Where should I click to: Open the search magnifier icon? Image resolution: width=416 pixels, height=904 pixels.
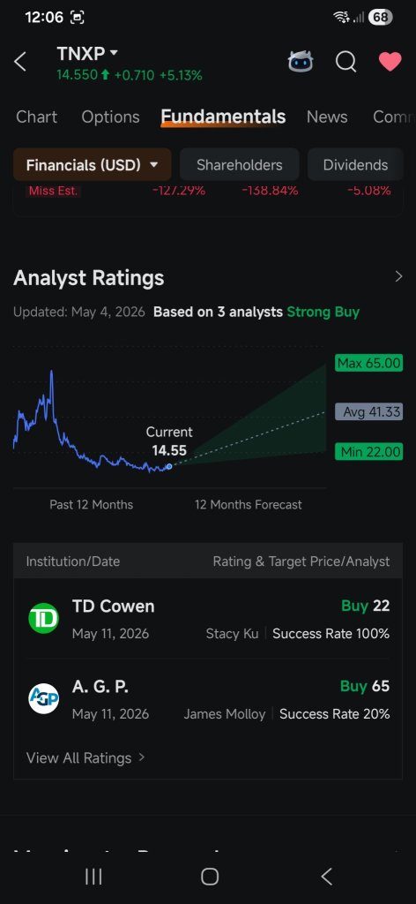pyautogui.click(x=345, y=62)
